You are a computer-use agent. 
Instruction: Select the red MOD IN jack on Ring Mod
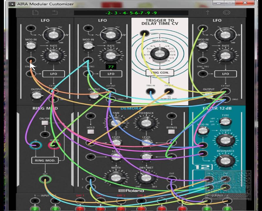point(54,145)
